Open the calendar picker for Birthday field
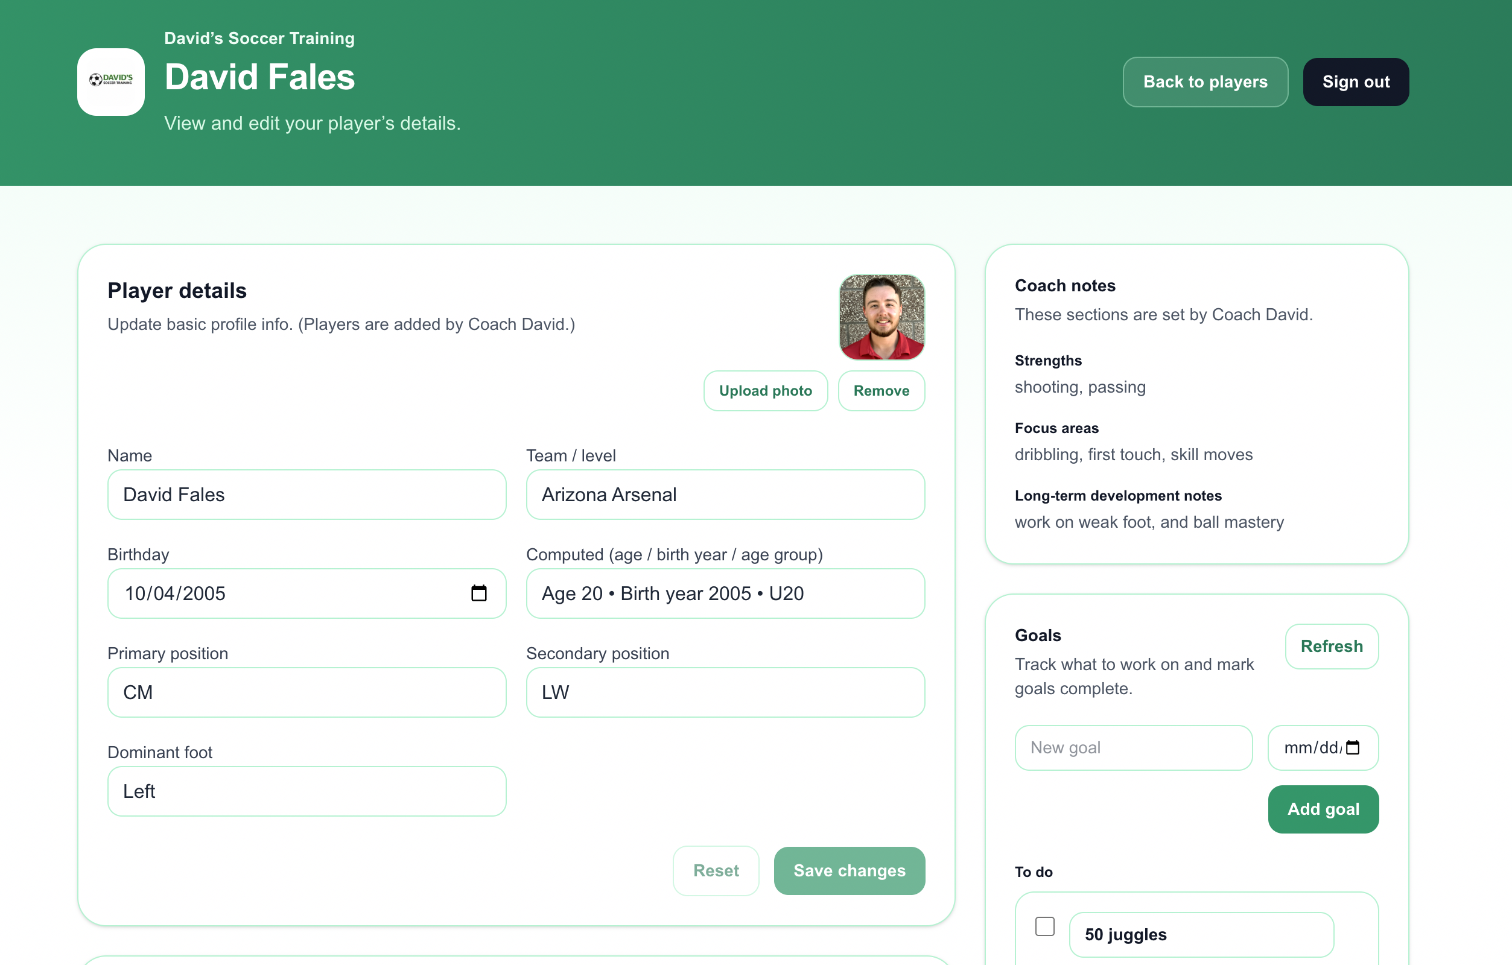The width and height of the screenshot is (1512, 965). click(x=480, y=593)
